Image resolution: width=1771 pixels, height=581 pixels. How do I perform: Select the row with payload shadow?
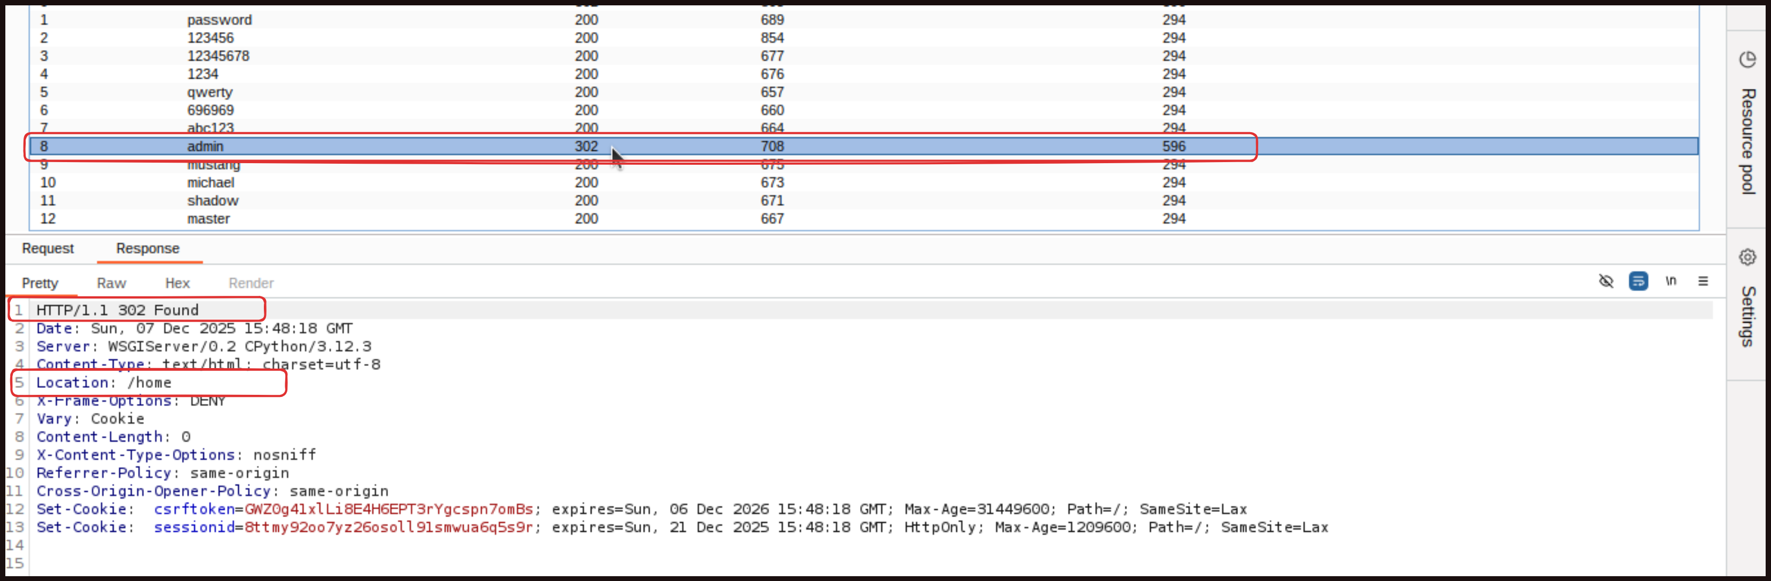(864, 201)
